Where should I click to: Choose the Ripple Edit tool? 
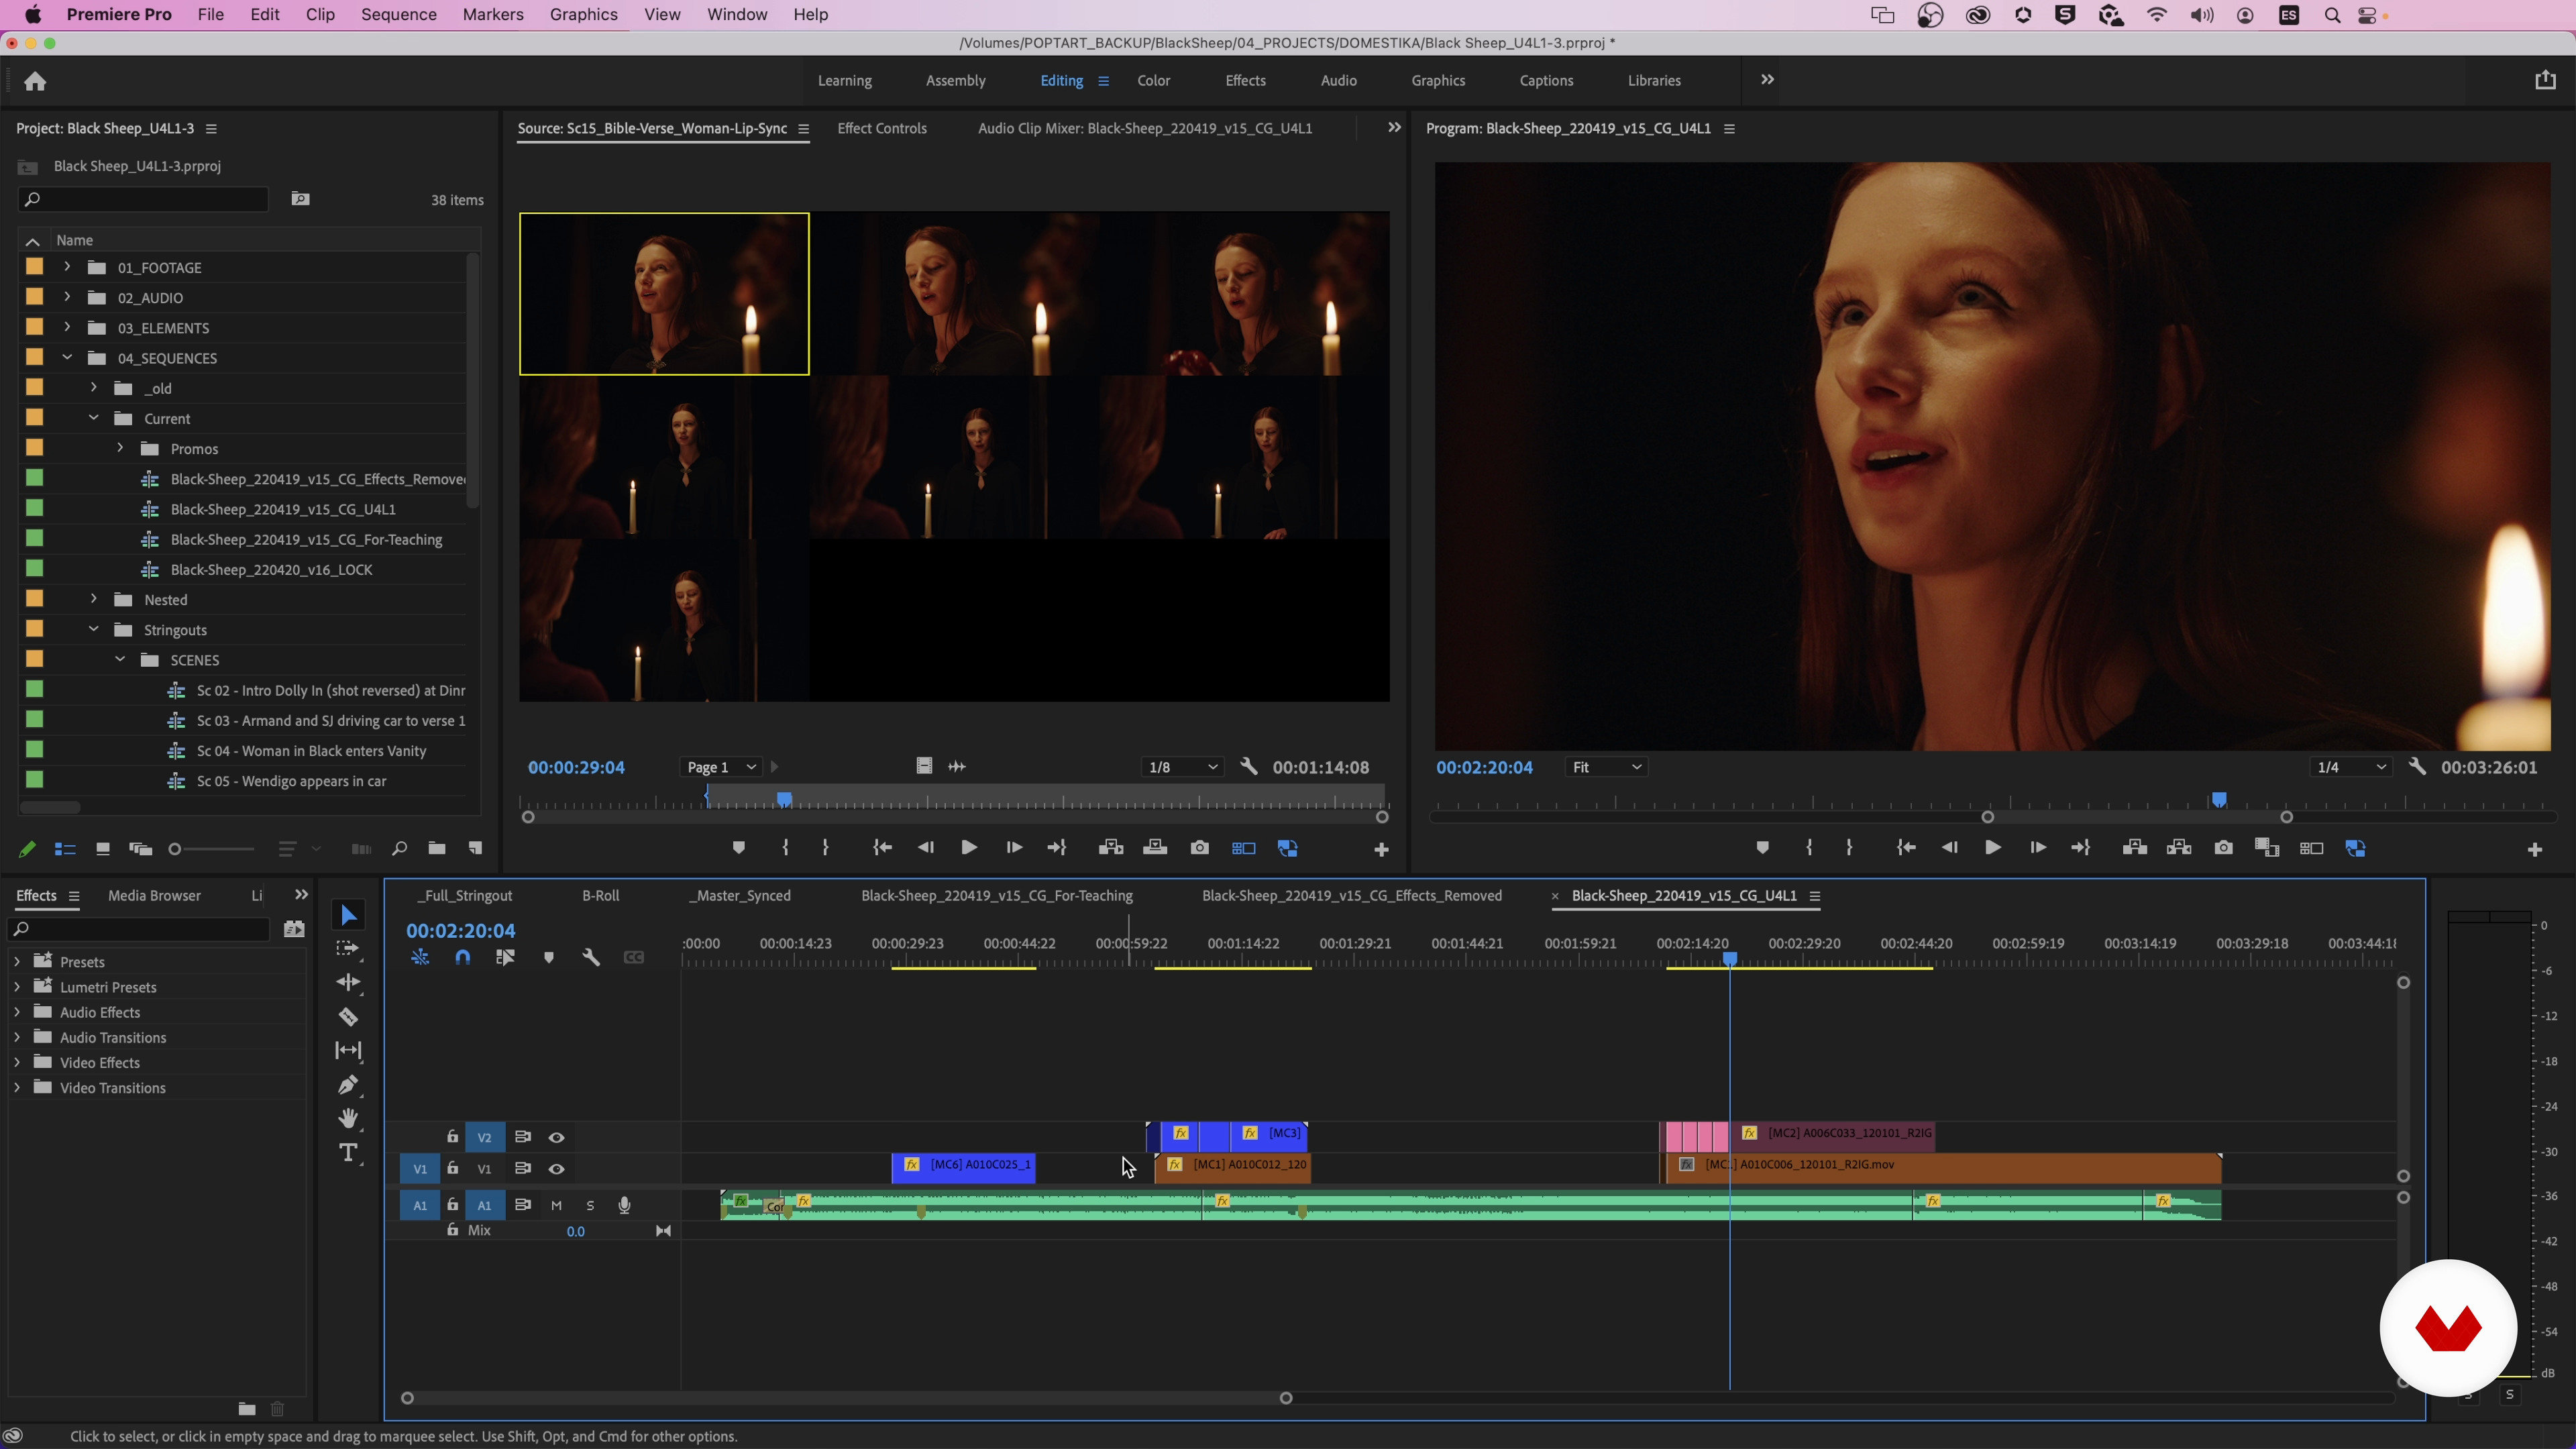tap(348, 982)
